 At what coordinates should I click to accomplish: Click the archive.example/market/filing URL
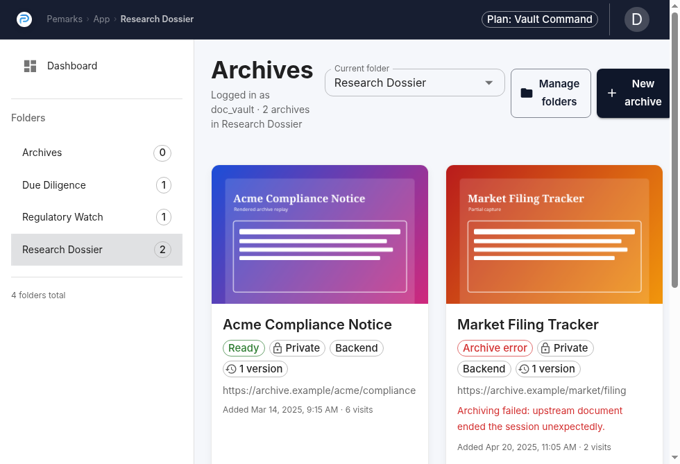pos(542,390)
